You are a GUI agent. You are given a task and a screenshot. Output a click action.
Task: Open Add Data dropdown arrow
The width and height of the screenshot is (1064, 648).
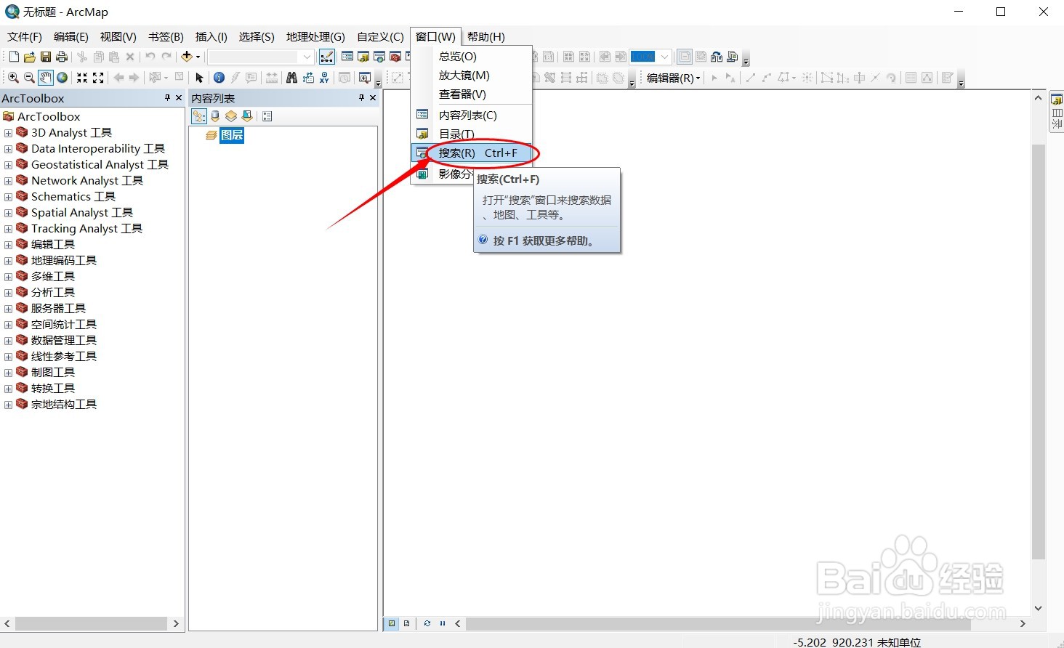[198, 57]
